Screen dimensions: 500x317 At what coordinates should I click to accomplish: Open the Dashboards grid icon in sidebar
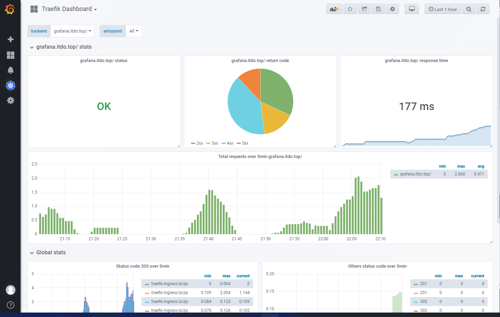click(11, 55)
